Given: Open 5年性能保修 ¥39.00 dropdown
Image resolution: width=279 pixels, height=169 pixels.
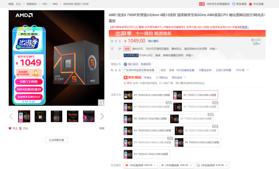Looking at the screenshot, I should (212, 165).
